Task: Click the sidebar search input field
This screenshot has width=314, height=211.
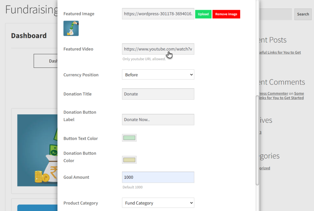Action: 276,14
